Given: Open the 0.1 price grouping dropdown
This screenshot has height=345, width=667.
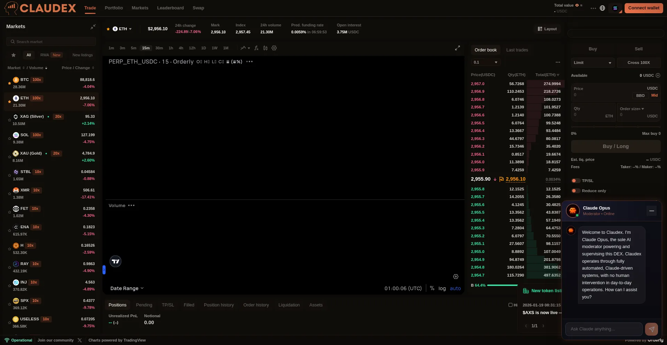Looking at the screenshot, I should 485,63.
